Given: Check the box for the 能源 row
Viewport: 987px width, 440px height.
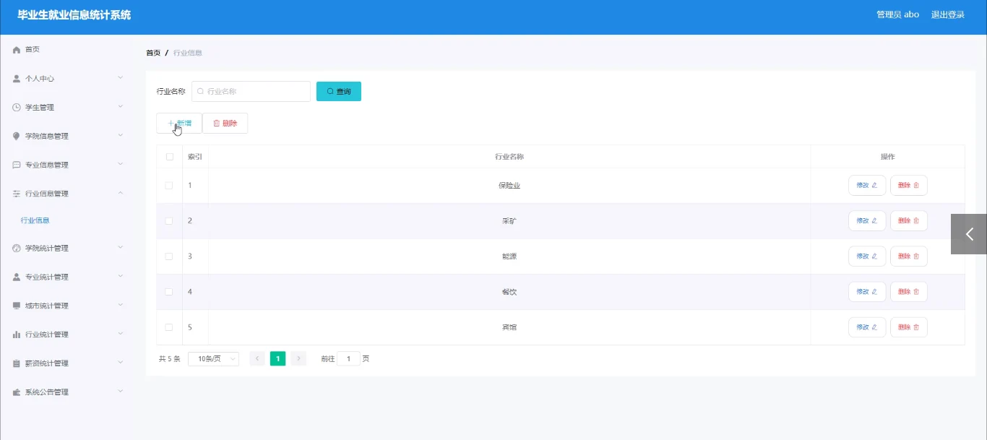Looking at the screenshot, I should click(169, 256).
